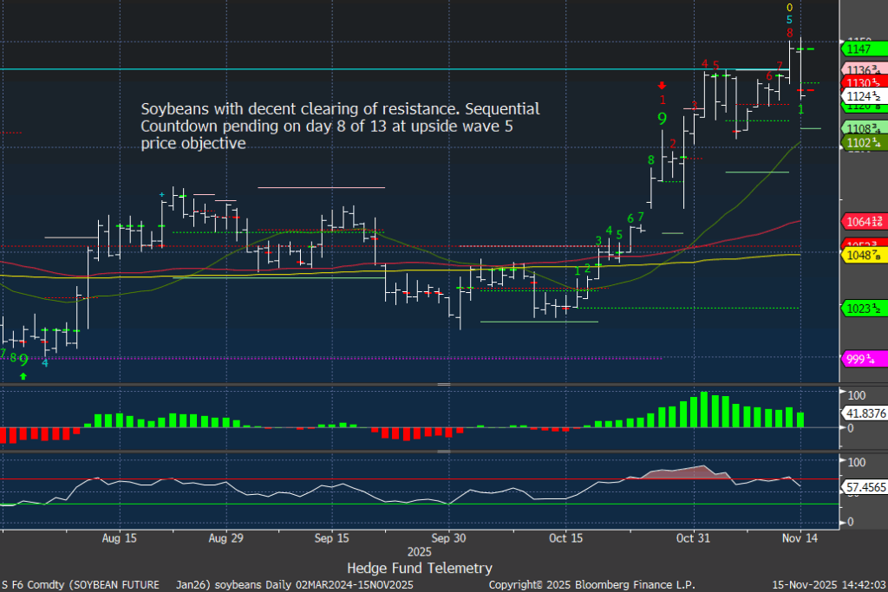The image size is (888, 592).
Task: Click the green up arrow buy signal
Action: coord(23,375)
